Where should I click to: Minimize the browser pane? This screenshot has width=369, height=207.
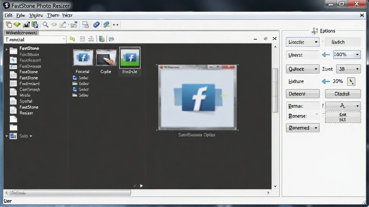[x=255, y=39]
